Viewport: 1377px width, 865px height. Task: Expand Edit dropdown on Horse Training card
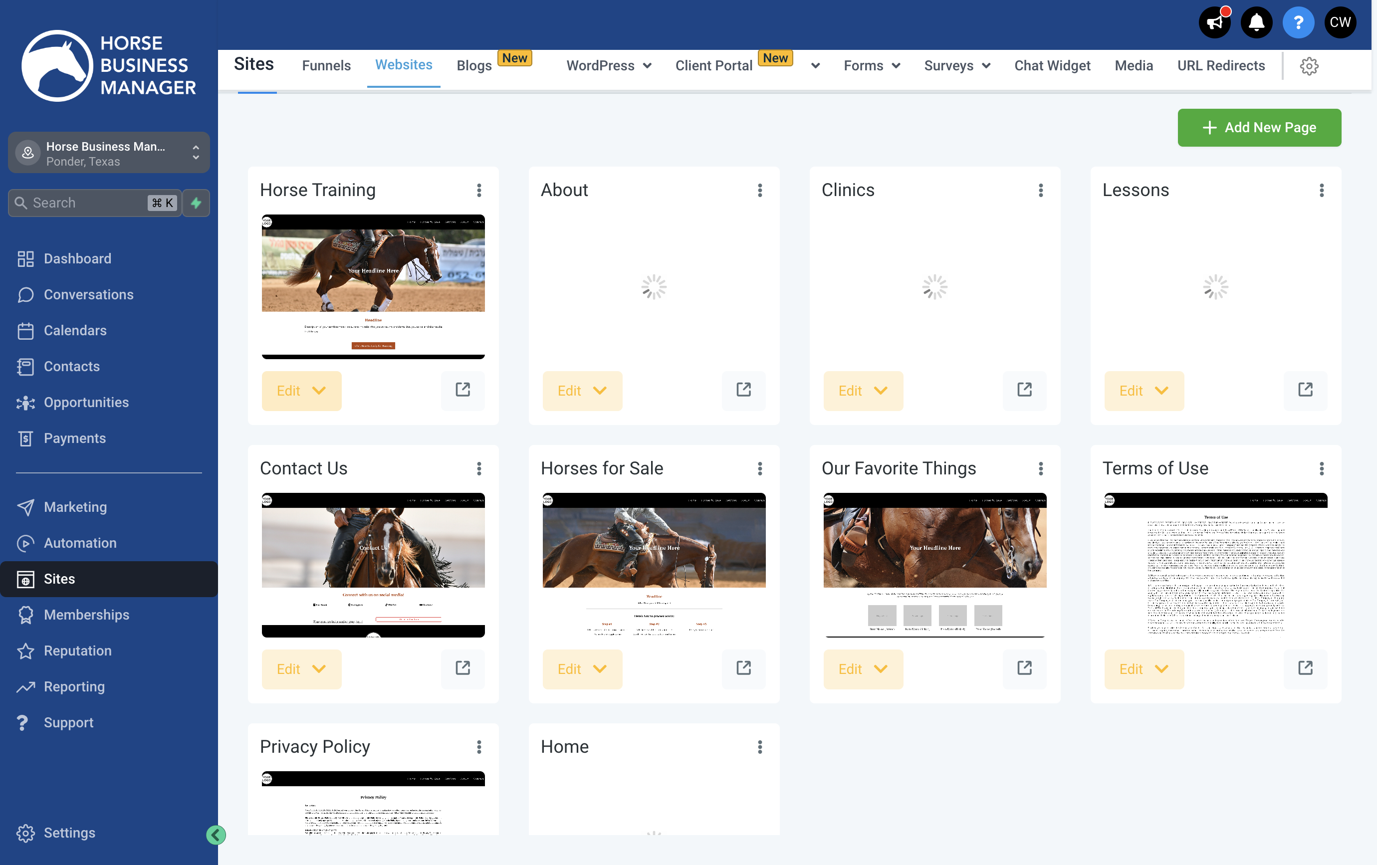[319, 391]
